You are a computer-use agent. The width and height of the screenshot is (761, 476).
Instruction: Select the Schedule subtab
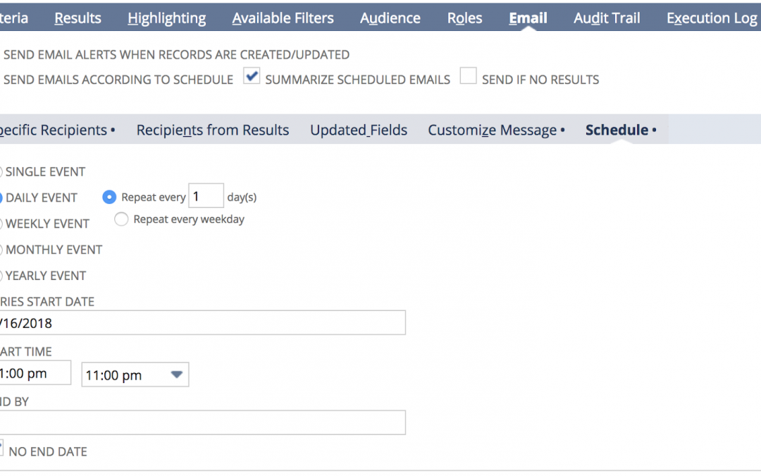tap(621, 130)
